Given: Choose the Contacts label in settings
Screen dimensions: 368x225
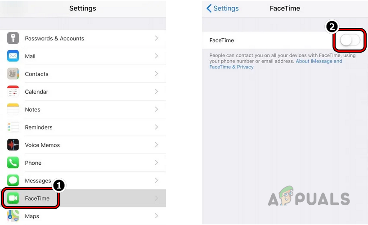Looking at the screenshot, I should [x=36, y=74].
